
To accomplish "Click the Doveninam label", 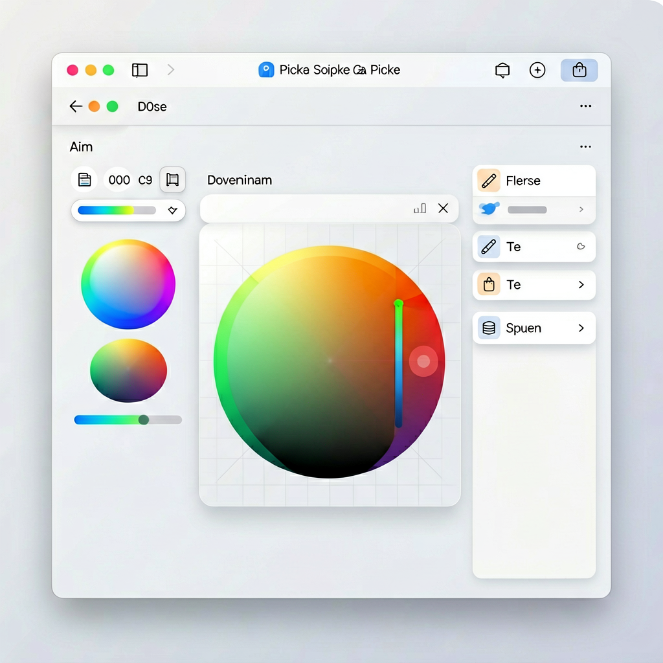I will (240, 180).
